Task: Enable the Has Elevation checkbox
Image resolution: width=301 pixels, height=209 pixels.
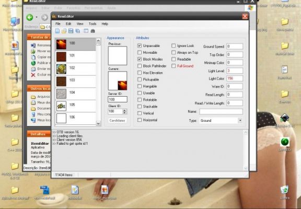Action: [140, 73]
